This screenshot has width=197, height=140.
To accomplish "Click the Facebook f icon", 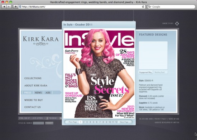I will pyautogui.click(x=47, y=118).
